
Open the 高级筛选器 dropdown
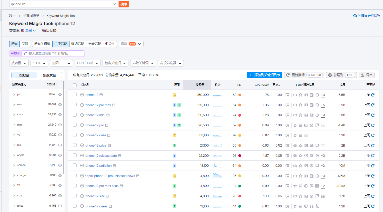(171, 63)
